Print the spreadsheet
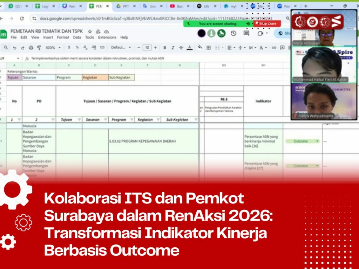This screenshot has height=269, width=359. click(31, 48)
